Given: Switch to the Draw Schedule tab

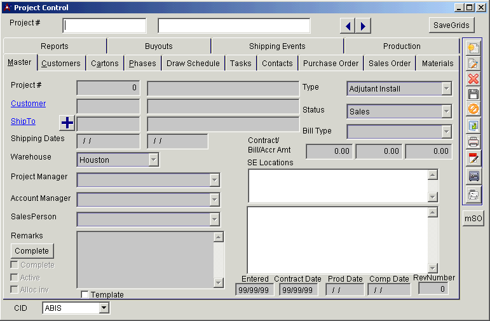Looking at the screenshot, I should pyautogui.click(x=193, y=63).
